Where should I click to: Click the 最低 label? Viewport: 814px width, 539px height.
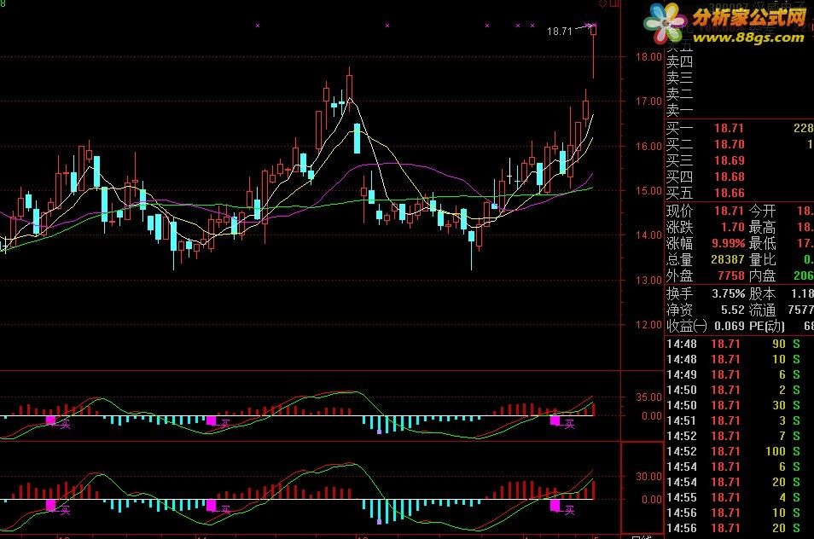point(762,243)
